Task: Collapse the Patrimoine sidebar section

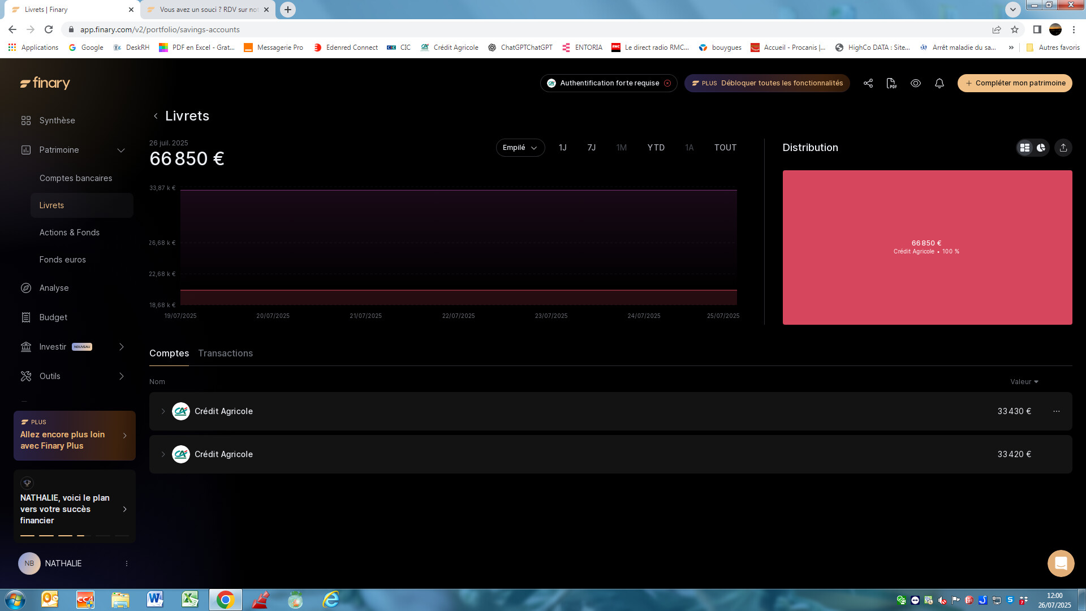Action: (x=120, y=150)
